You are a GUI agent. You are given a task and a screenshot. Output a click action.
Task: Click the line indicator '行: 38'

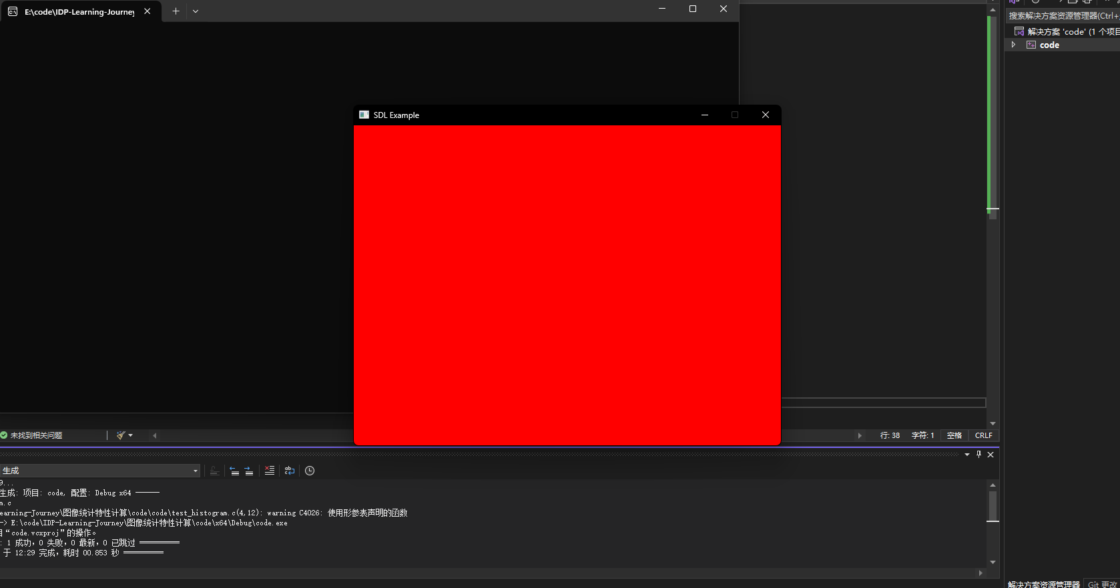pos(890,435)
